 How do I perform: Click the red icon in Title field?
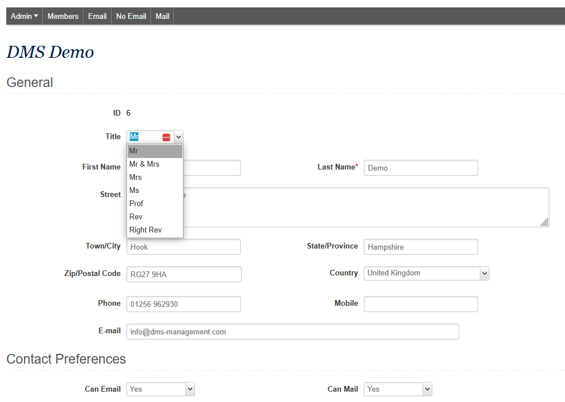[x=166, y=137]
